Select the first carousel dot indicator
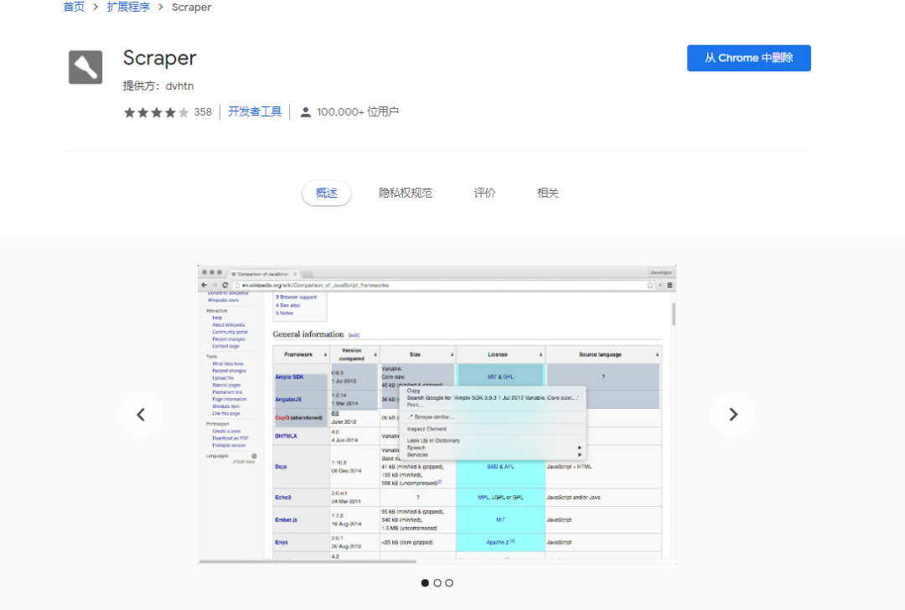 pyautogui.click(x=425, y=582)
